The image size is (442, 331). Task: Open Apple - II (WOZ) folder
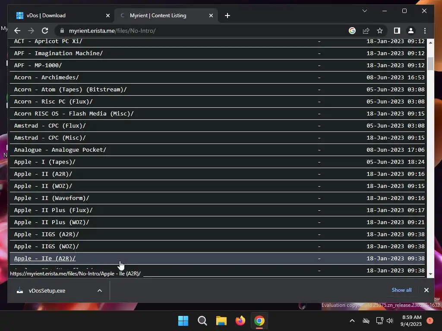43,186
